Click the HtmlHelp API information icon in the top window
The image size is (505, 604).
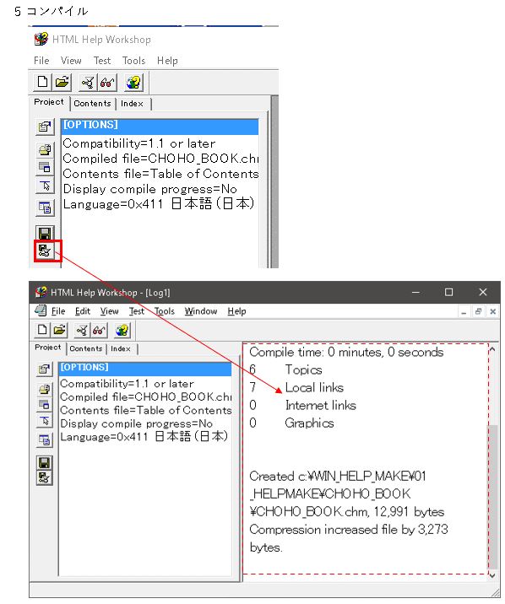click(x=45, y=186)
